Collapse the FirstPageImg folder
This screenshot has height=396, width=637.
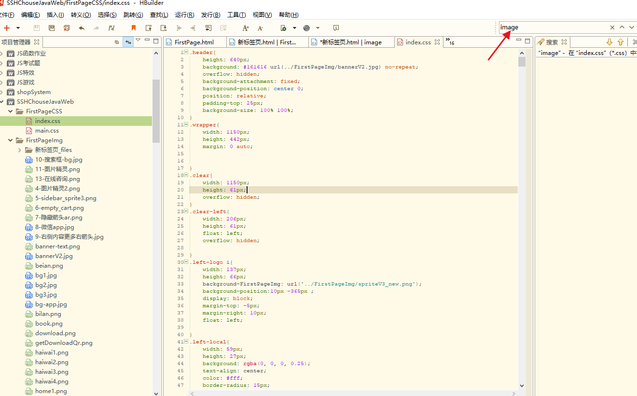pyautogui.click(x=11, y=140)
